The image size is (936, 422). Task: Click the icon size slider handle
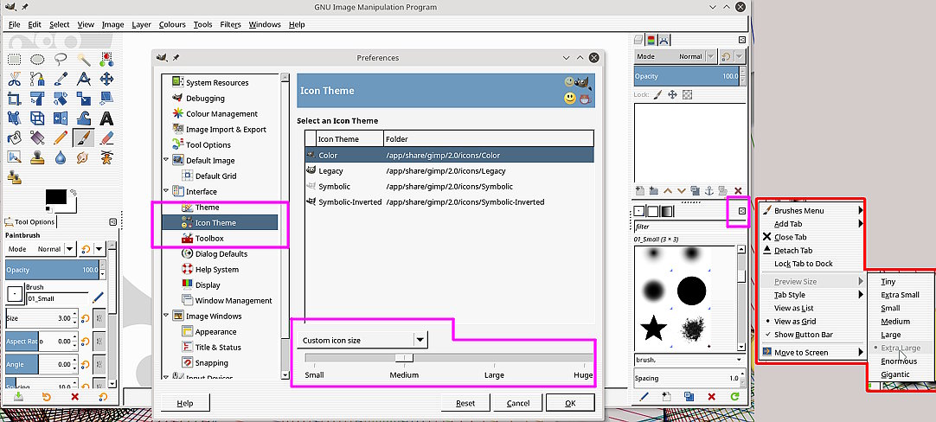(404, 358)
